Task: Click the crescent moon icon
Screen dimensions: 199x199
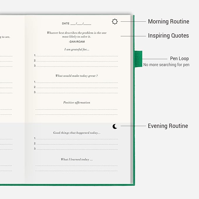Action: (x=115, y=126)
